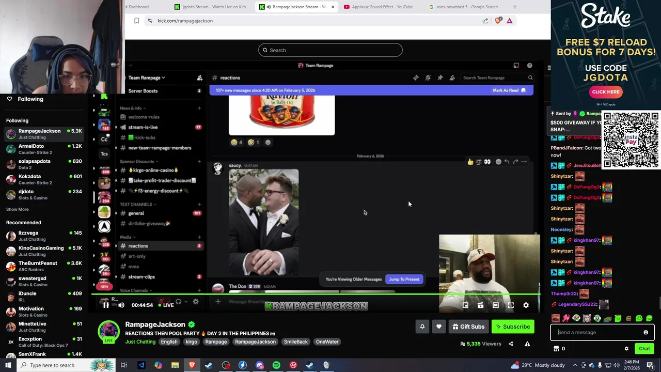
Task: Expand the Team Rampage server dropdown
Action: click(147, 78)
